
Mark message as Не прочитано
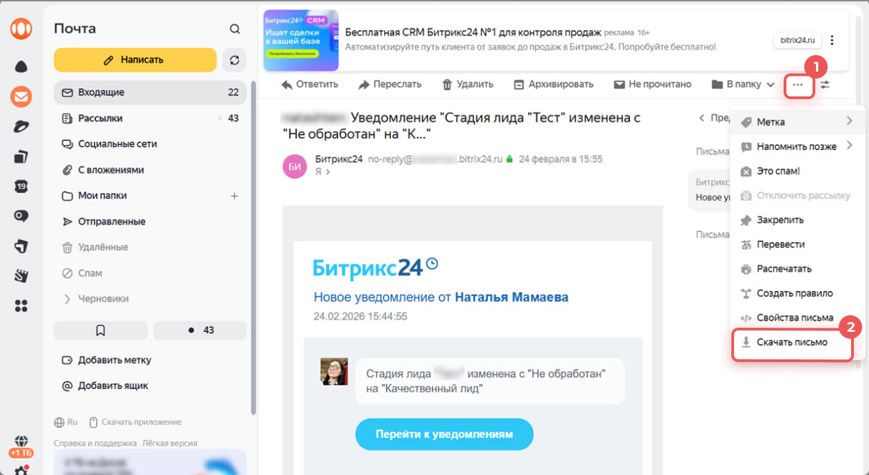pyautogui.click(x=651, y=85)
